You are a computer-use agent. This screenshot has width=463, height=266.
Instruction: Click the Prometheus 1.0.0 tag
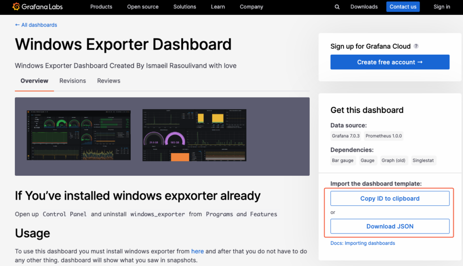383,136
